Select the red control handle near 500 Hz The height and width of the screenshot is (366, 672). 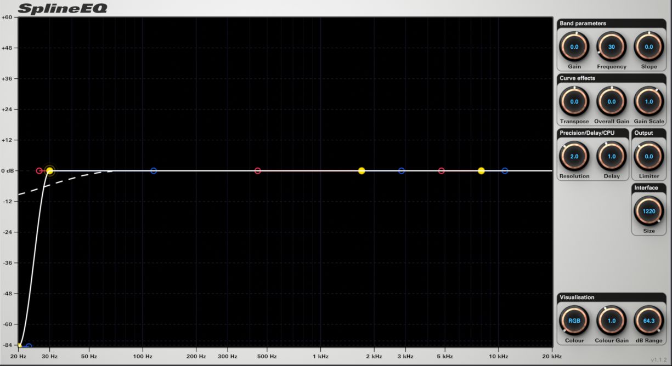coord(258,171)
